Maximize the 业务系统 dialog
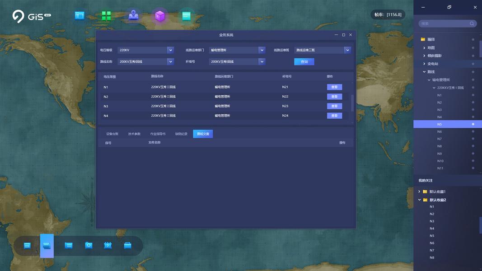482x271 pixels. [x=343, y=35]
